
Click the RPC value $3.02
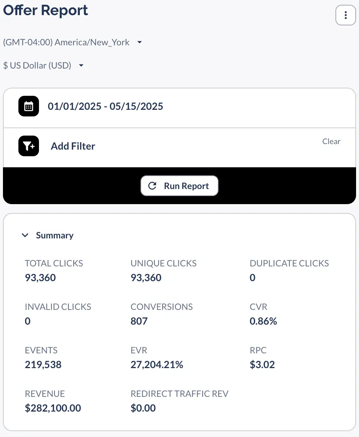[262, 364]
